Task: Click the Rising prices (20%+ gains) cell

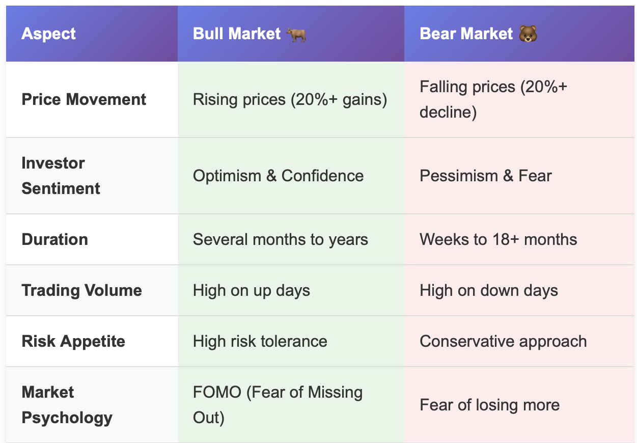Action: pyautogui.click(x=290, y=99)
